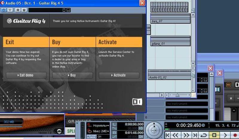
Task: Open vertical zoom presets dropdown
Action: click(193, 68)
